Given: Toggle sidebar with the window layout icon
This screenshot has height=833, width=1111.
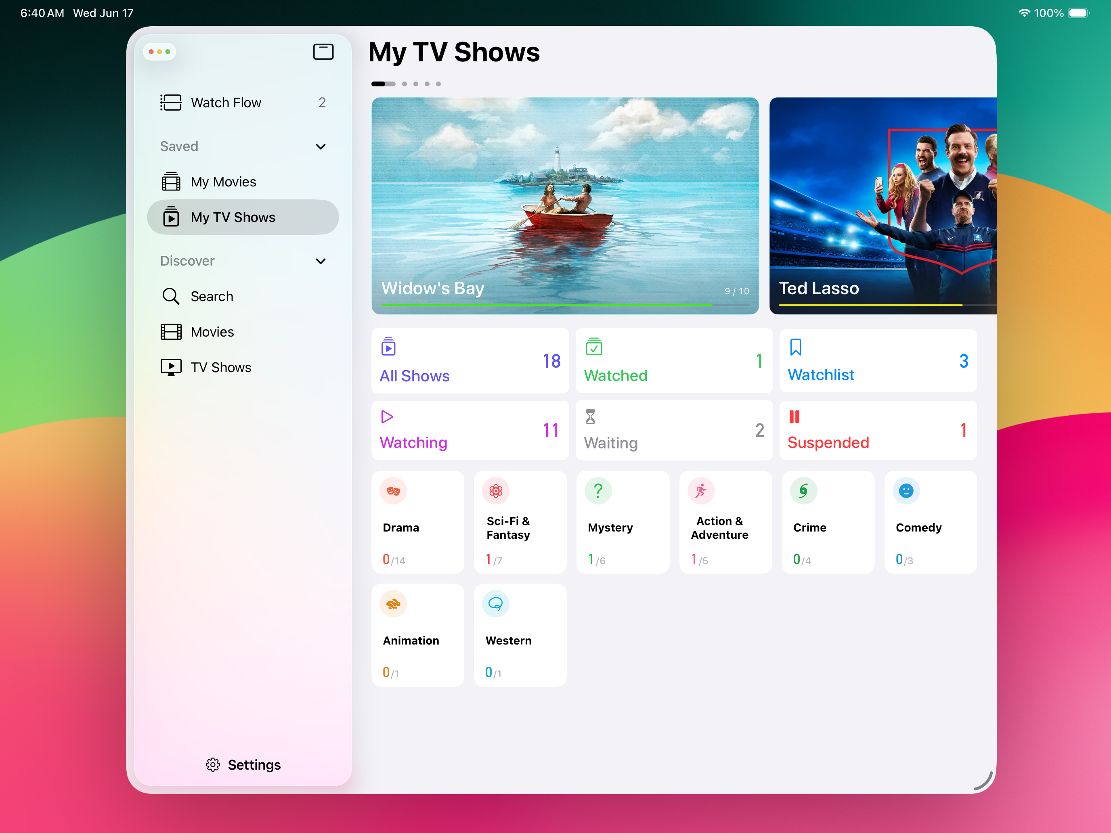Looking at the screenshot, I should point(323,52).
